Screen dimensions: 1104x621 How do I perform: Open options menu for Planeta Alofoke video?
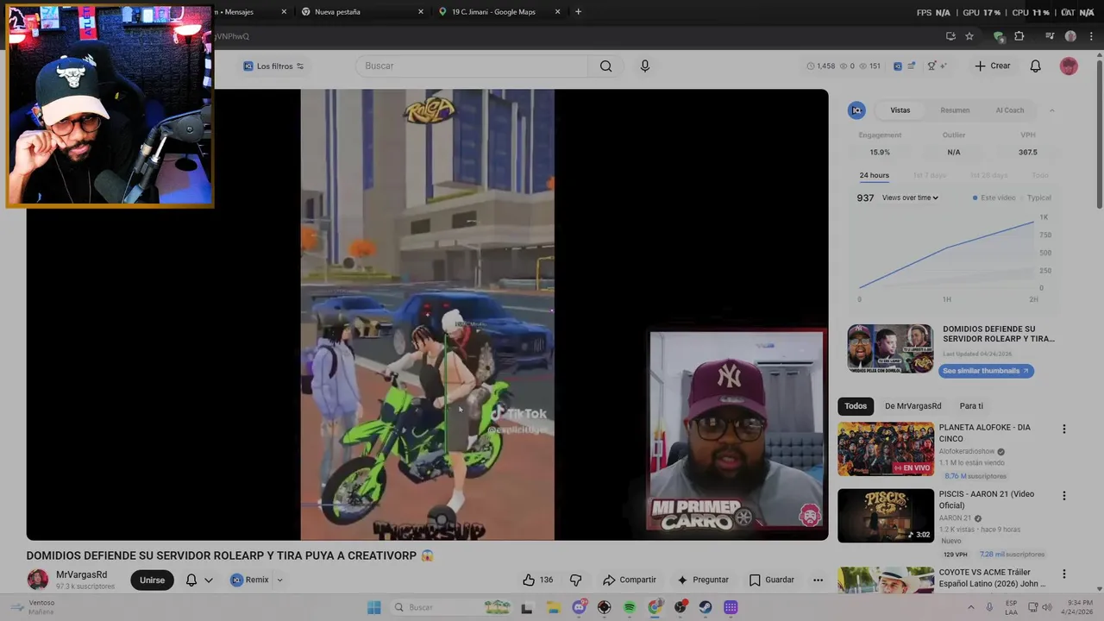pos(1063,429)
